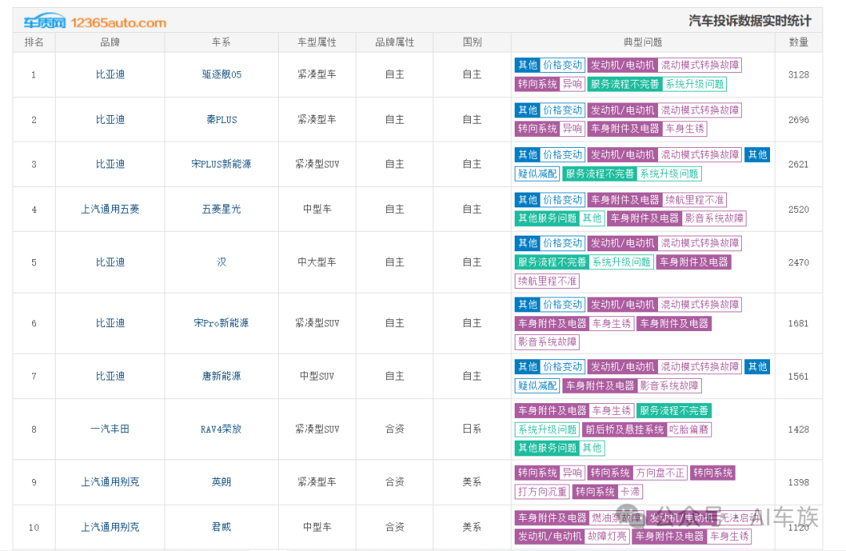Click the 比亚迪 brand in the 秦PLUS row
The image size is (846, 551).
(110, 120)
